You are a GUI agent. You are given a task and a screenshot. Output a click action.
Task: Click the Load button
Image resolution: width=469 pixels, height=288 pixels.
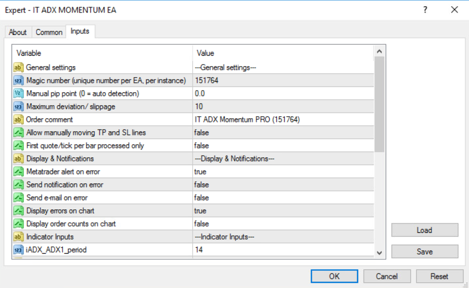(424, 230)
